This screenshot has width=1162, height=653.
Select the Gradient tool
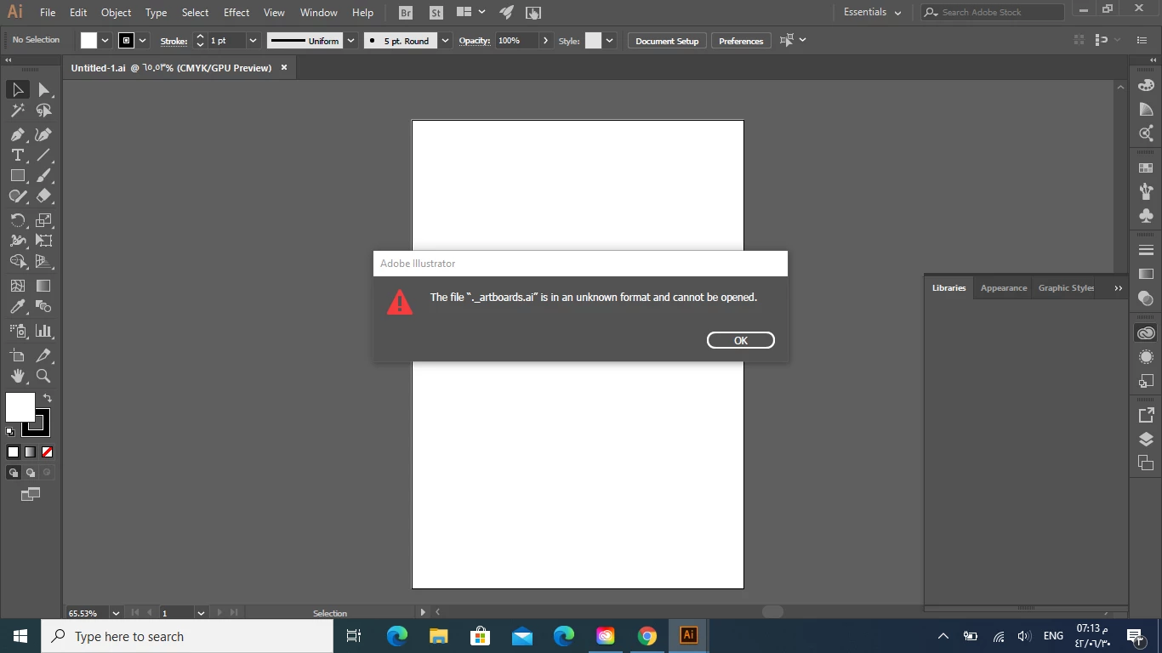pyautogui.click(x=43, y=286)
